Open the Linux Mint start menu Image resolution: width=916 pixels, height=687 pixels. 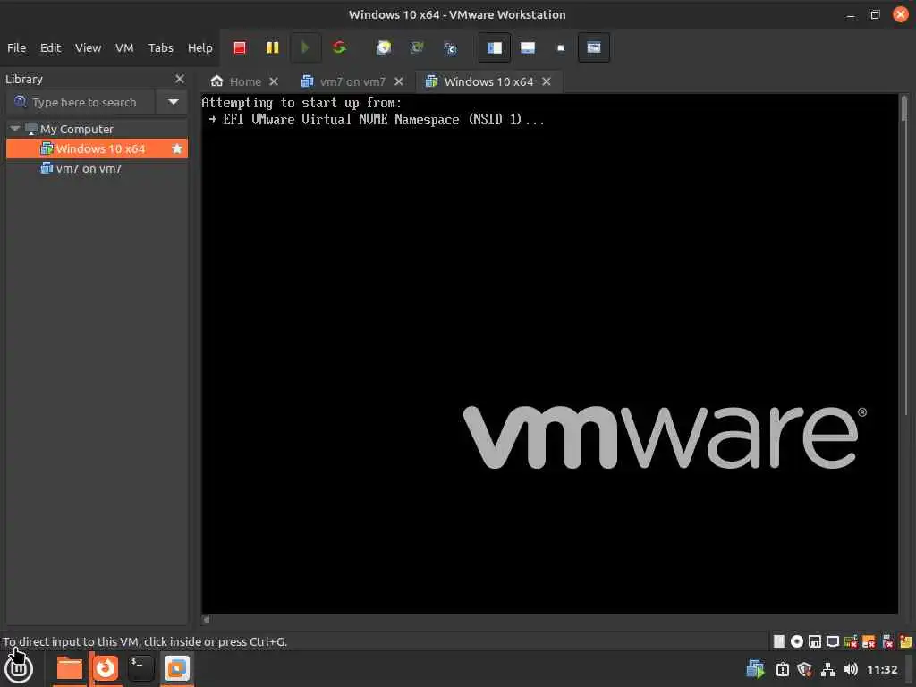18,669
